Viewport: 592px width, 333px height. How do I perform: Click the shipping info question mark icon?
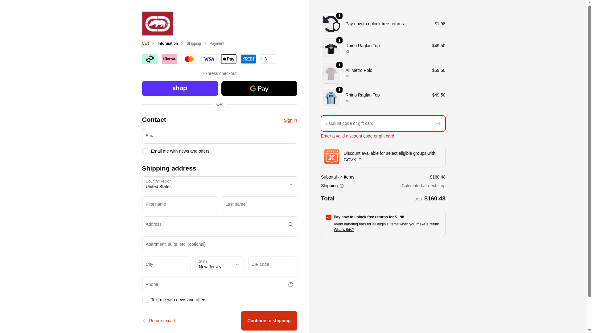pyautogui.click(x=341, y=186)
